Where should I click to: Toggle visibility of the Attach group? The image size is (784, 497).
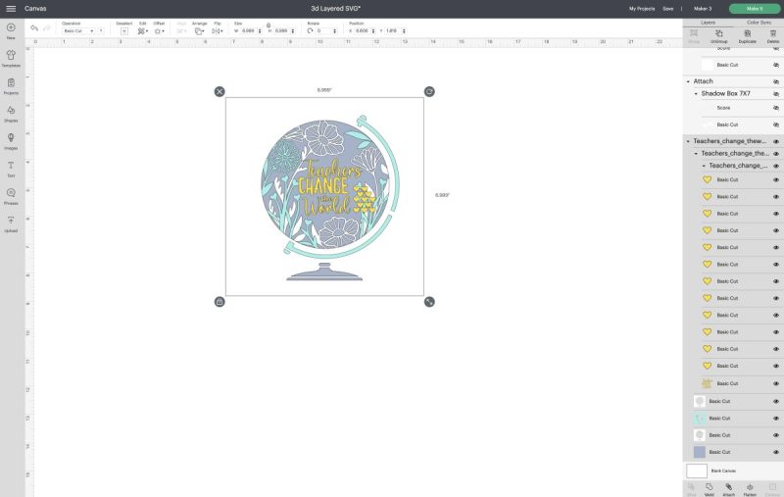pos(776,81)
